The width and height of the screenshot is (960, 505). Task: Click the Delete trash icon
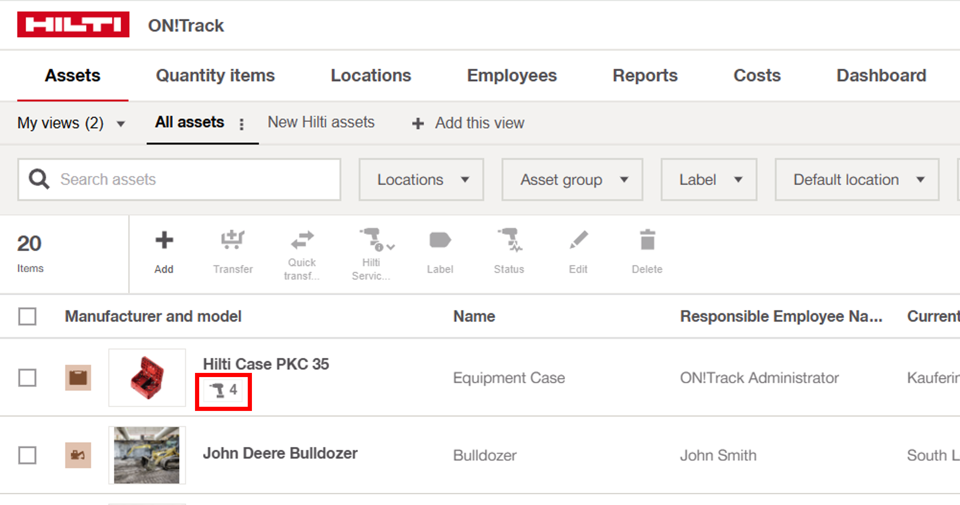click(x=647, y=240)
